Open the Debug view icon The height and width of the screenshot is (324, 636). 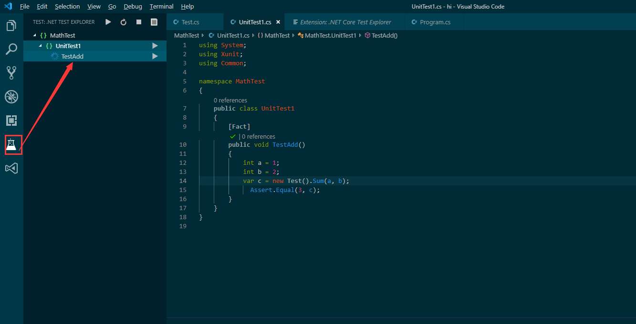(11, 97)
